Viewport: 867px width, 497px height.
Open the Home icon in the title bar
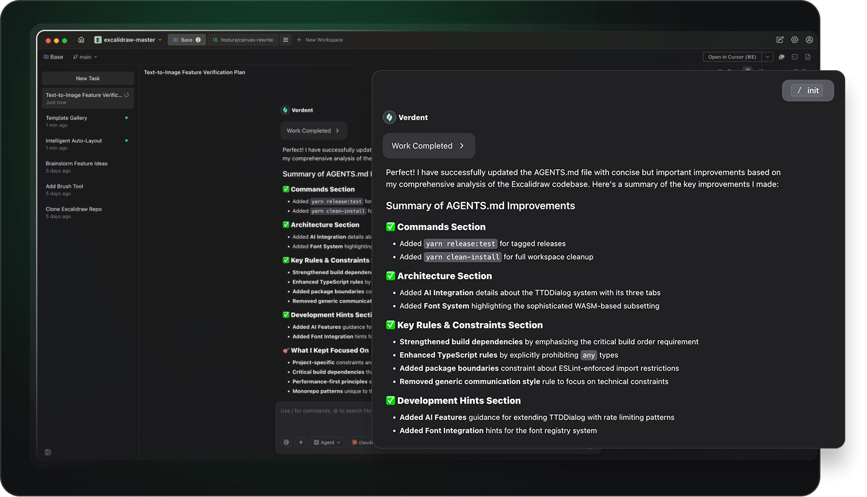pos(81,39)
